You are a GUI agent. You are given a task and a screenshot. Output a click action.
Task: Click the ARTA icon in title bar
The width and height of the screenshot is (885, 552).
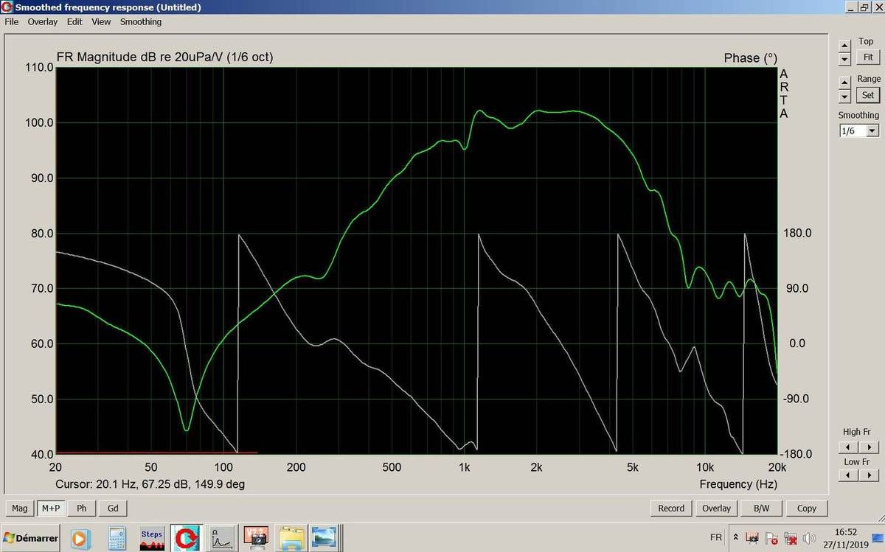(x=7, y=7)
